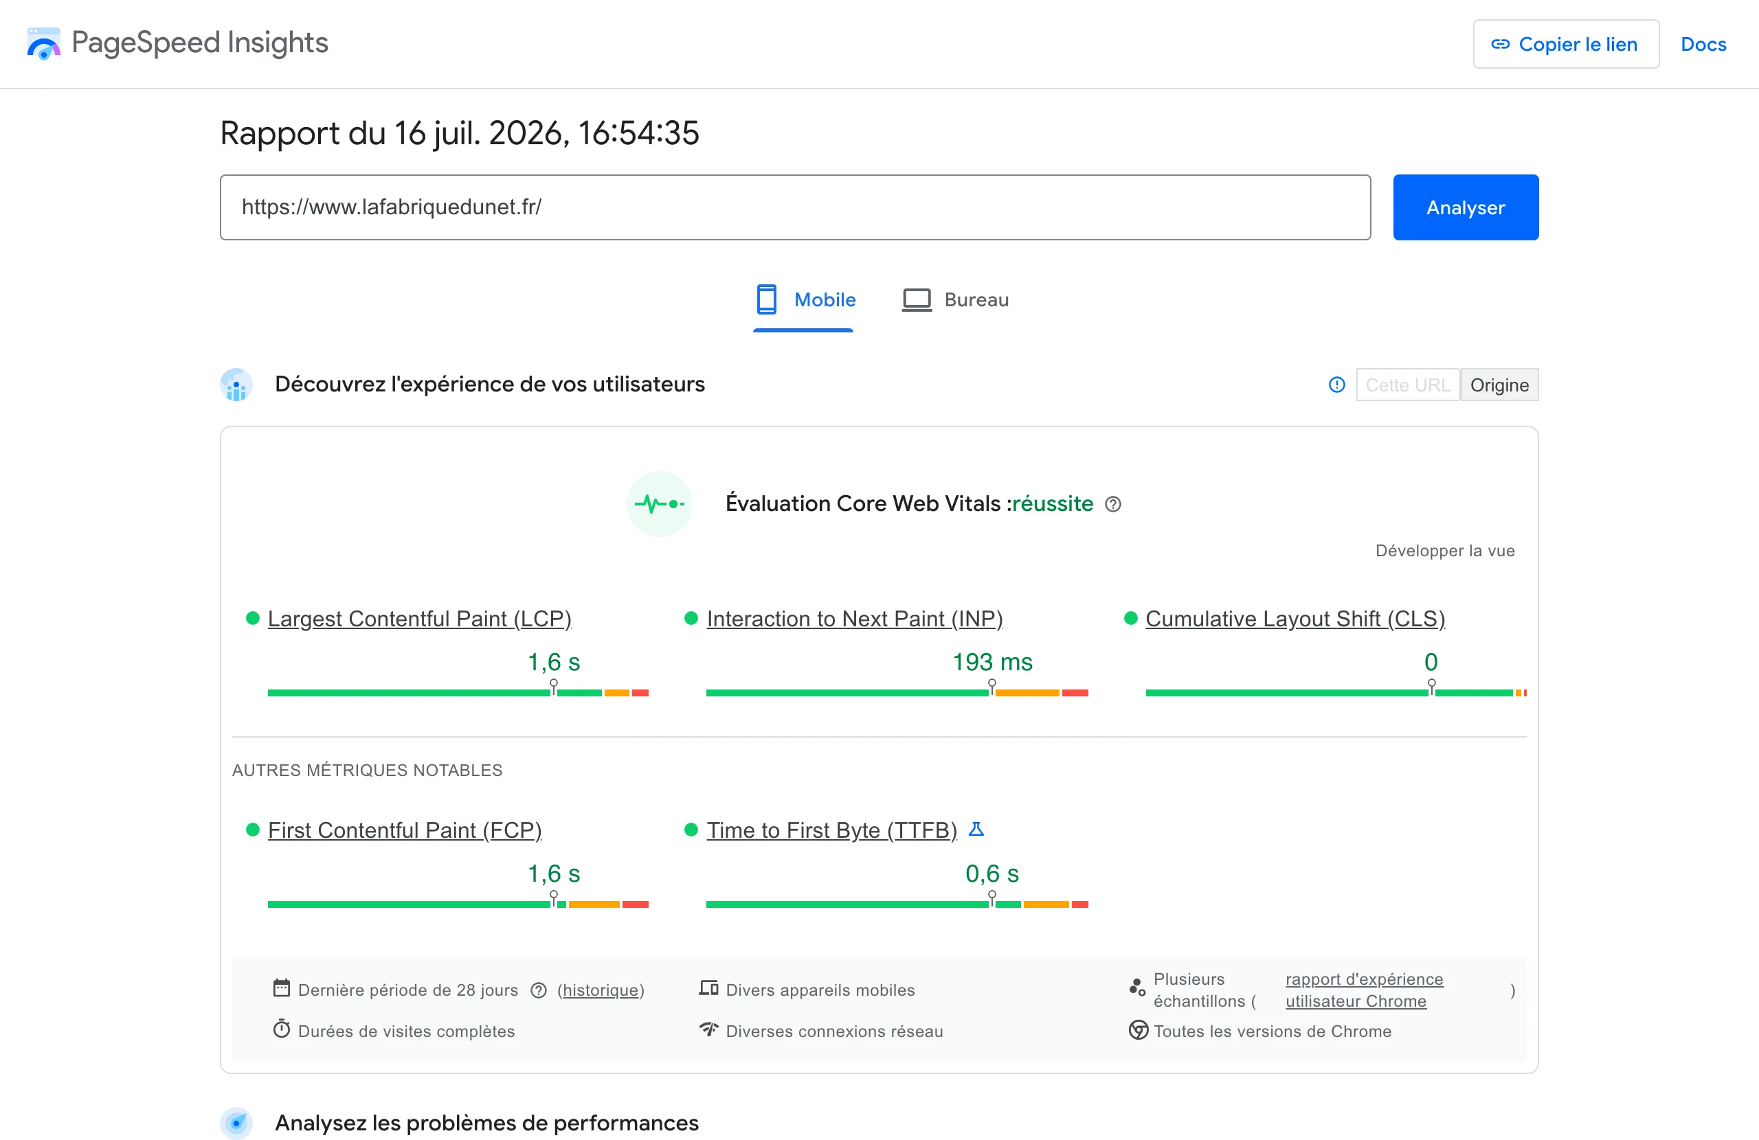1759x1140 pixels.
Task: Click the network icon for Diverses connexions réseau
Action: click(709, 1029)
